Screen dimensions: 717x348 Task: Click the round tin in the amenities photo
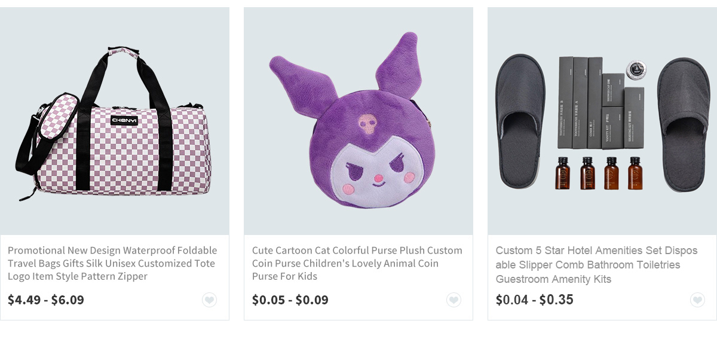click(x=636, y=71)
